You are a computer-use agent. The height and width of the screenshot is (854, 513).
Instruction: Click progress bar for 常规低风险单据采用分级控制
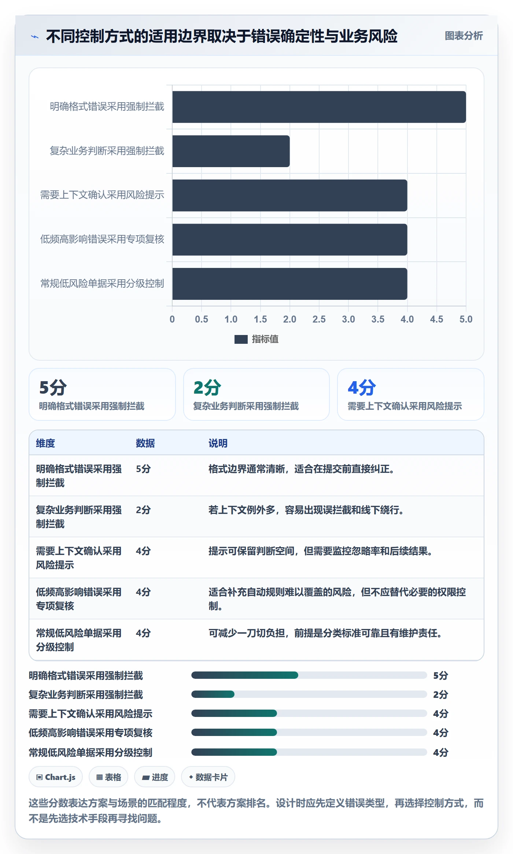click(x=309, y=752)
